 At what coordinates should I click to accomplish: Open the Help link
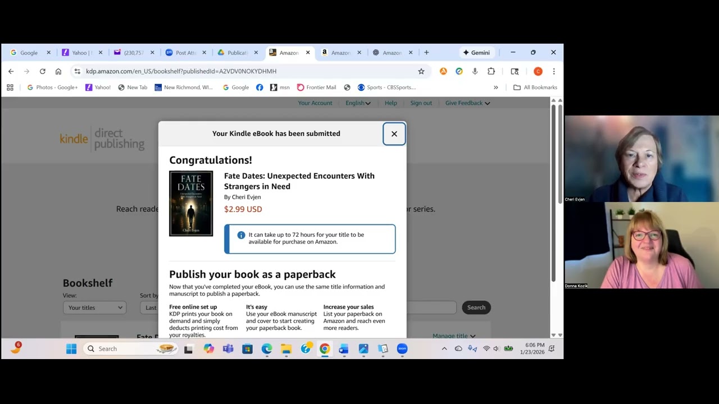[x=390, y=103]
